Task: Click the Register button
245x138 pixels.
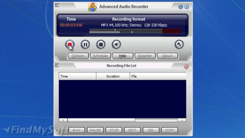Action: click(145, 56)
